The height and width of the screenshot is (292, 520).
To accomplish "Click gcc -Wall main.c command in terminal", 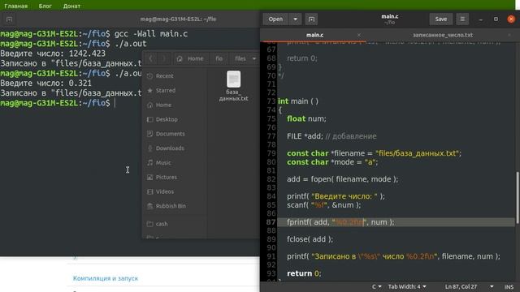I will coord(151,34).
